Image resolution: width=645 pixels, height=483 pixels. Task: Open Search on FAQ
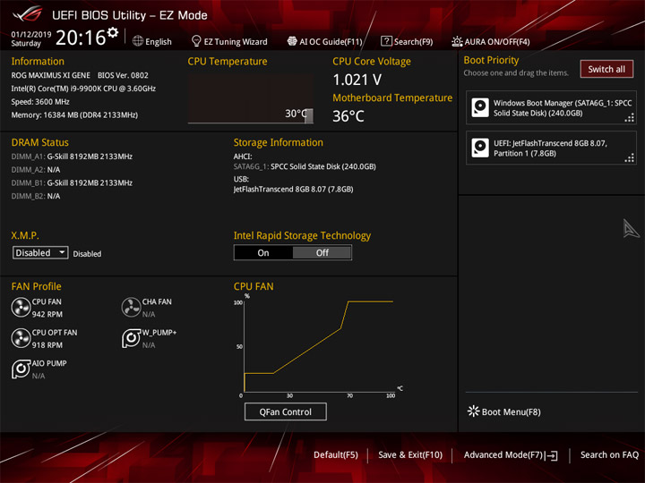click(x=609, y=454)
